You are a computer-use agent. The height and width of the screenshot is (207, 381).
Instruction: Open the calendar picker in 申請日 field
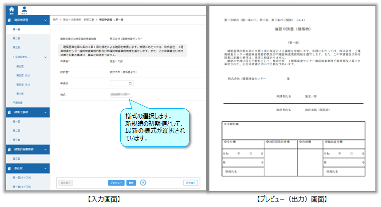pos(130,83)
